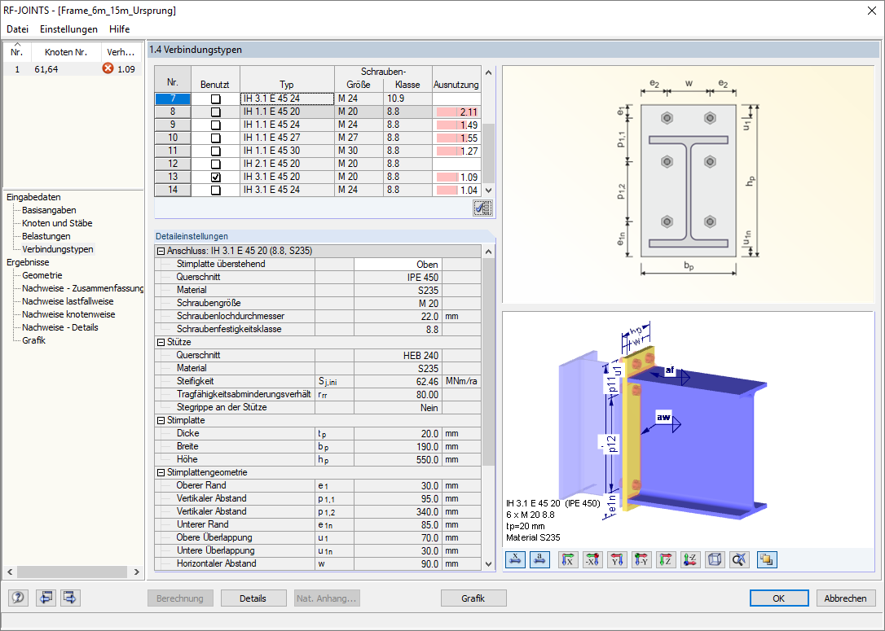Select Grafik in the navigator tree

click(x=34, y=340)
